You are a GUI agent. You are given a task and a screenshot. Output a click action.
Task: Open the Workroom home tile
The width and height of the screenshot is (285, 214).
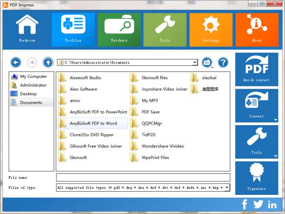coord(27,30)
